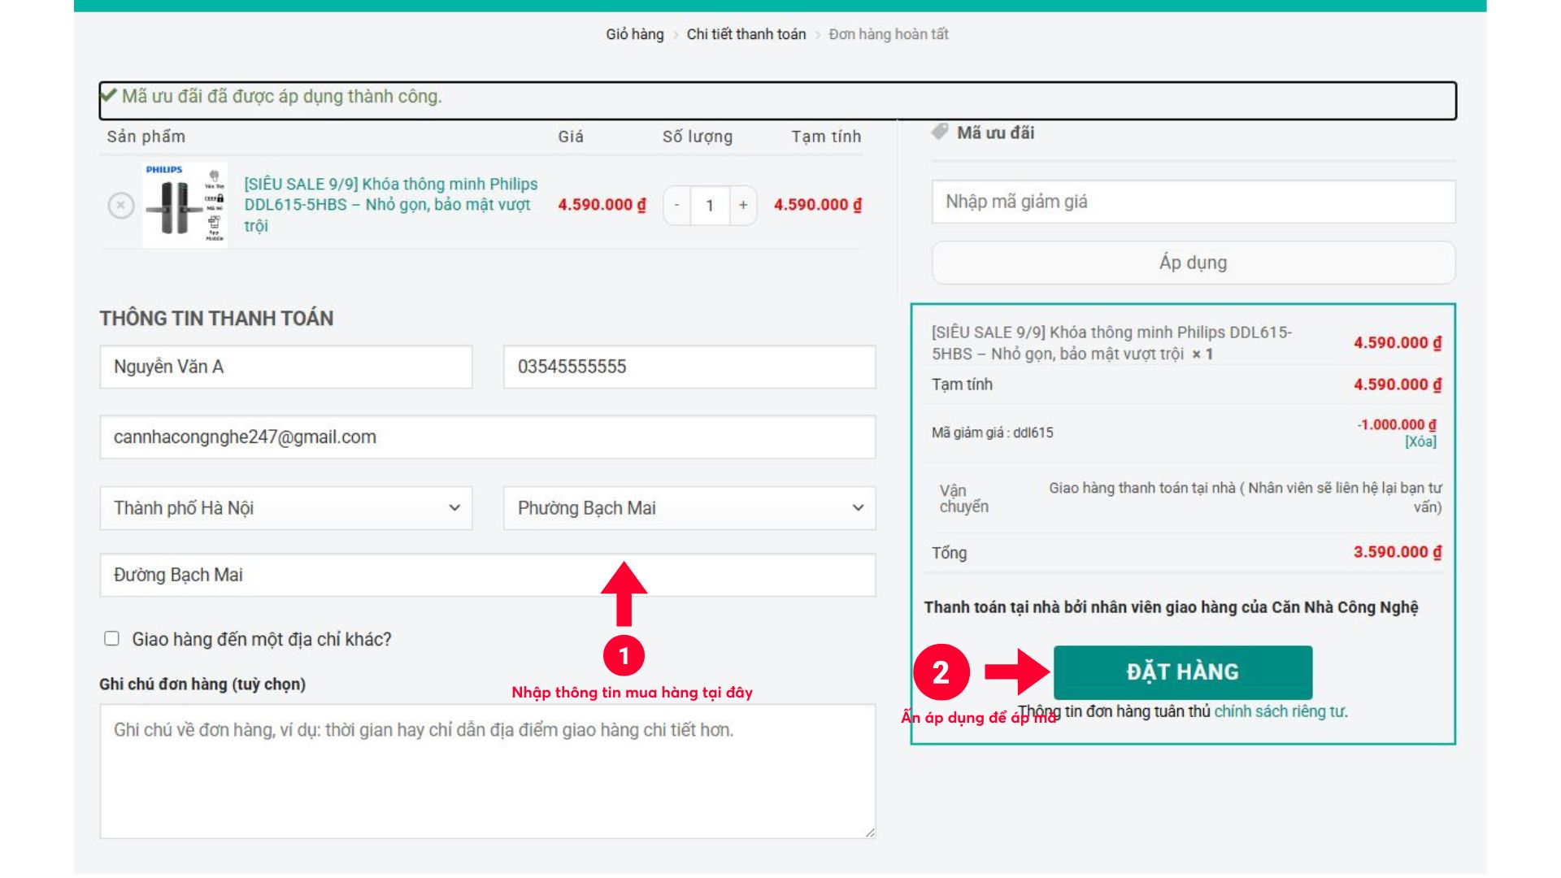Click the Áp dụng coupon button

pyautogui.click(x=1193, y=263)
